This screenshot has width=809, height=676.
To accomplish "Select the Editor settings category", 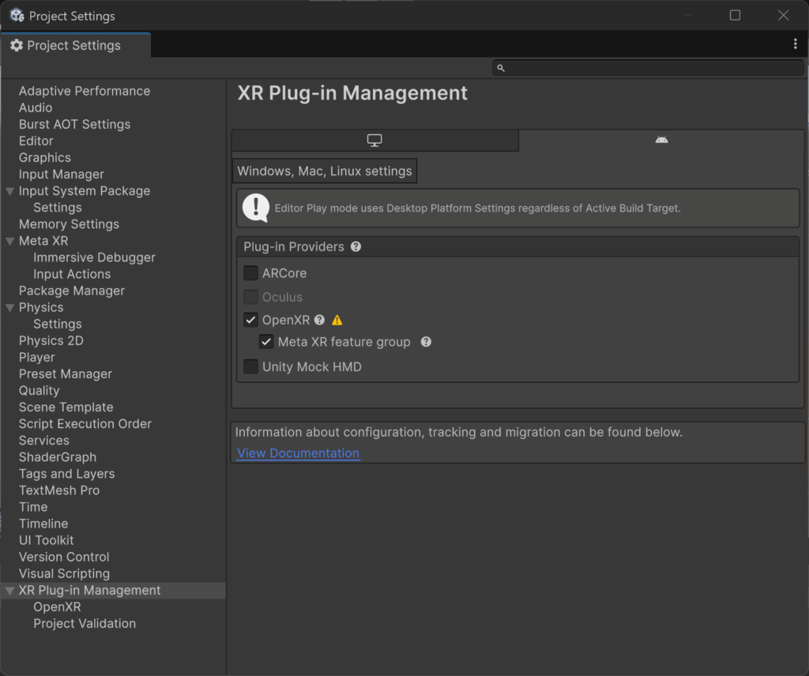I will point(36,141).
